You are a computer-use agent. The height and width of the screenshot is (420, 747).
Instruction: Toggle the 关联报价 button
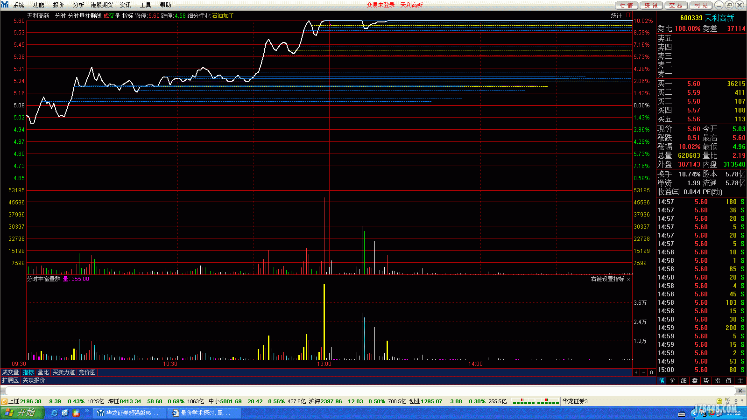click(x=34, y=380)
